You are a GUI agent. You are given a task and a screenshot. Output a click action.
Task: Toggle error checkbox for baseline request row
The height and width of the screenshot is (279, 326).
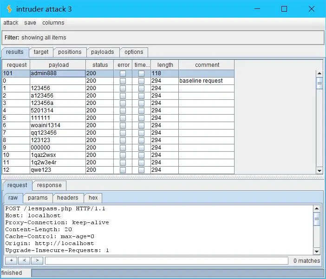(x=123, y=81)
